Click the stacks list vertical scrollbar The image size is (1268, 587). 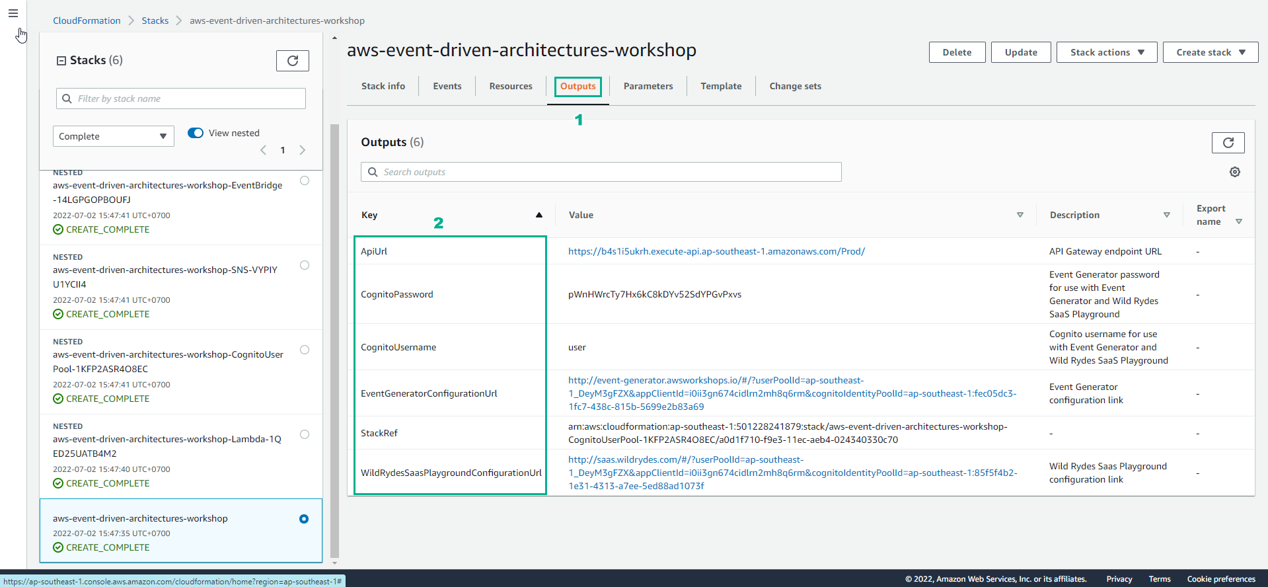334,340
